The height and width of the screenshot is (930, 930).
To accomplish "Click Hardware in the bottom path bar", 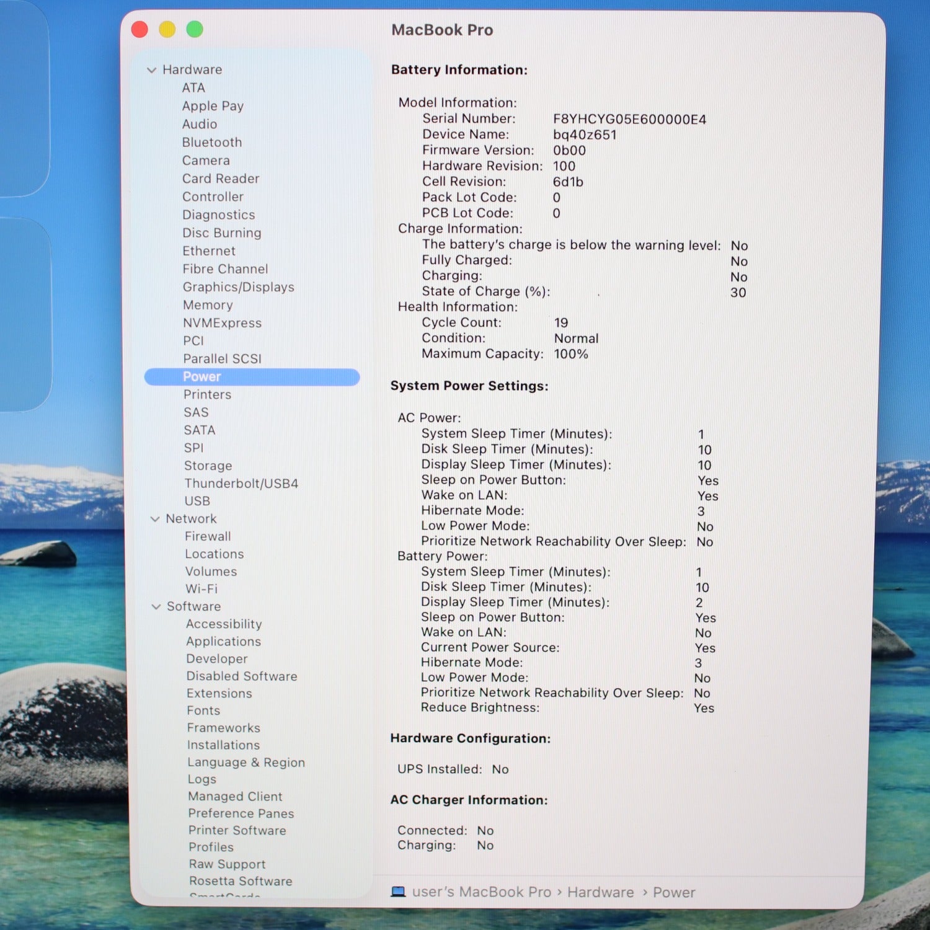I will click(600, 892).
